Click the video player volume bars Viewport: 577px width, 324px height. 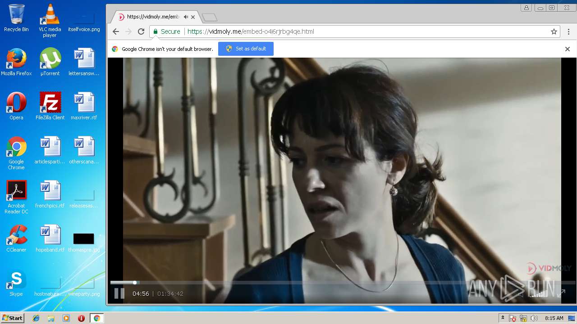pos(539,293)
